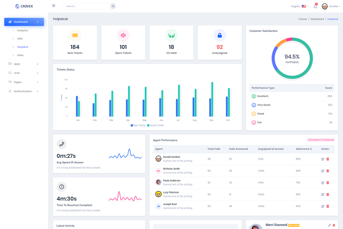Toggle Solved Tickets series in chart legend
This screenshot has height=229, width=343.
click(x=155, y=125)
